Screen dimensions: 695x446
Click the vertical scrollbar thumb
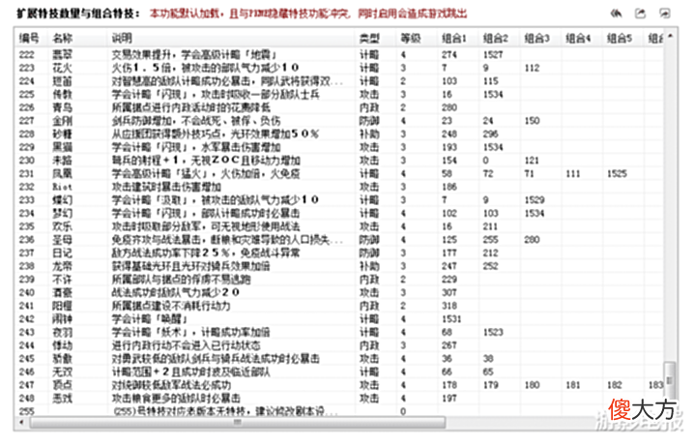click(x=669, y=380)
